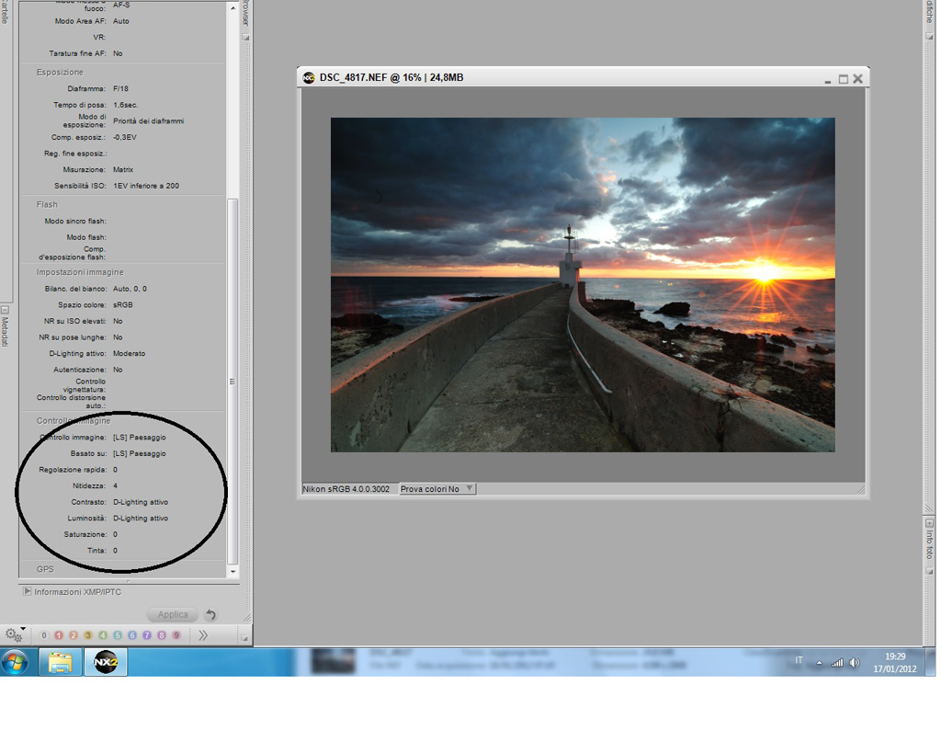Click the Capture NX2 taskbar icon
Screen dimensions: 941x753
(x=106, y=662)
